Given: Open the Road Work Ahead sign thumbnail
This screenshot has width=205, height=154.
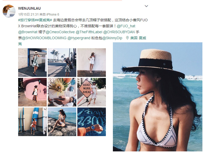Looking at the screenshot, I should [92, 92].
